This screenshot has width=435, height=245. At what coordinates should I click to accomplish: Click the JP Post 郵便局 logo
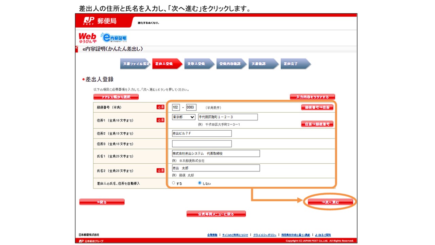tap(100, 21)
